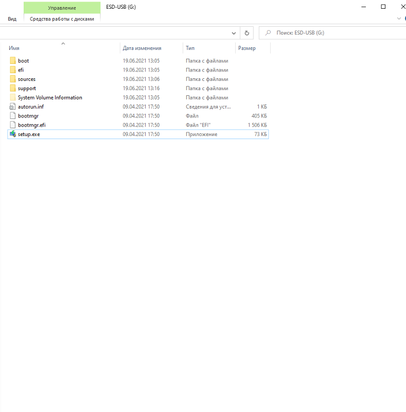Click the sources folder icon
This screenshot has height=412, width=406.
[x=12, y=79]
